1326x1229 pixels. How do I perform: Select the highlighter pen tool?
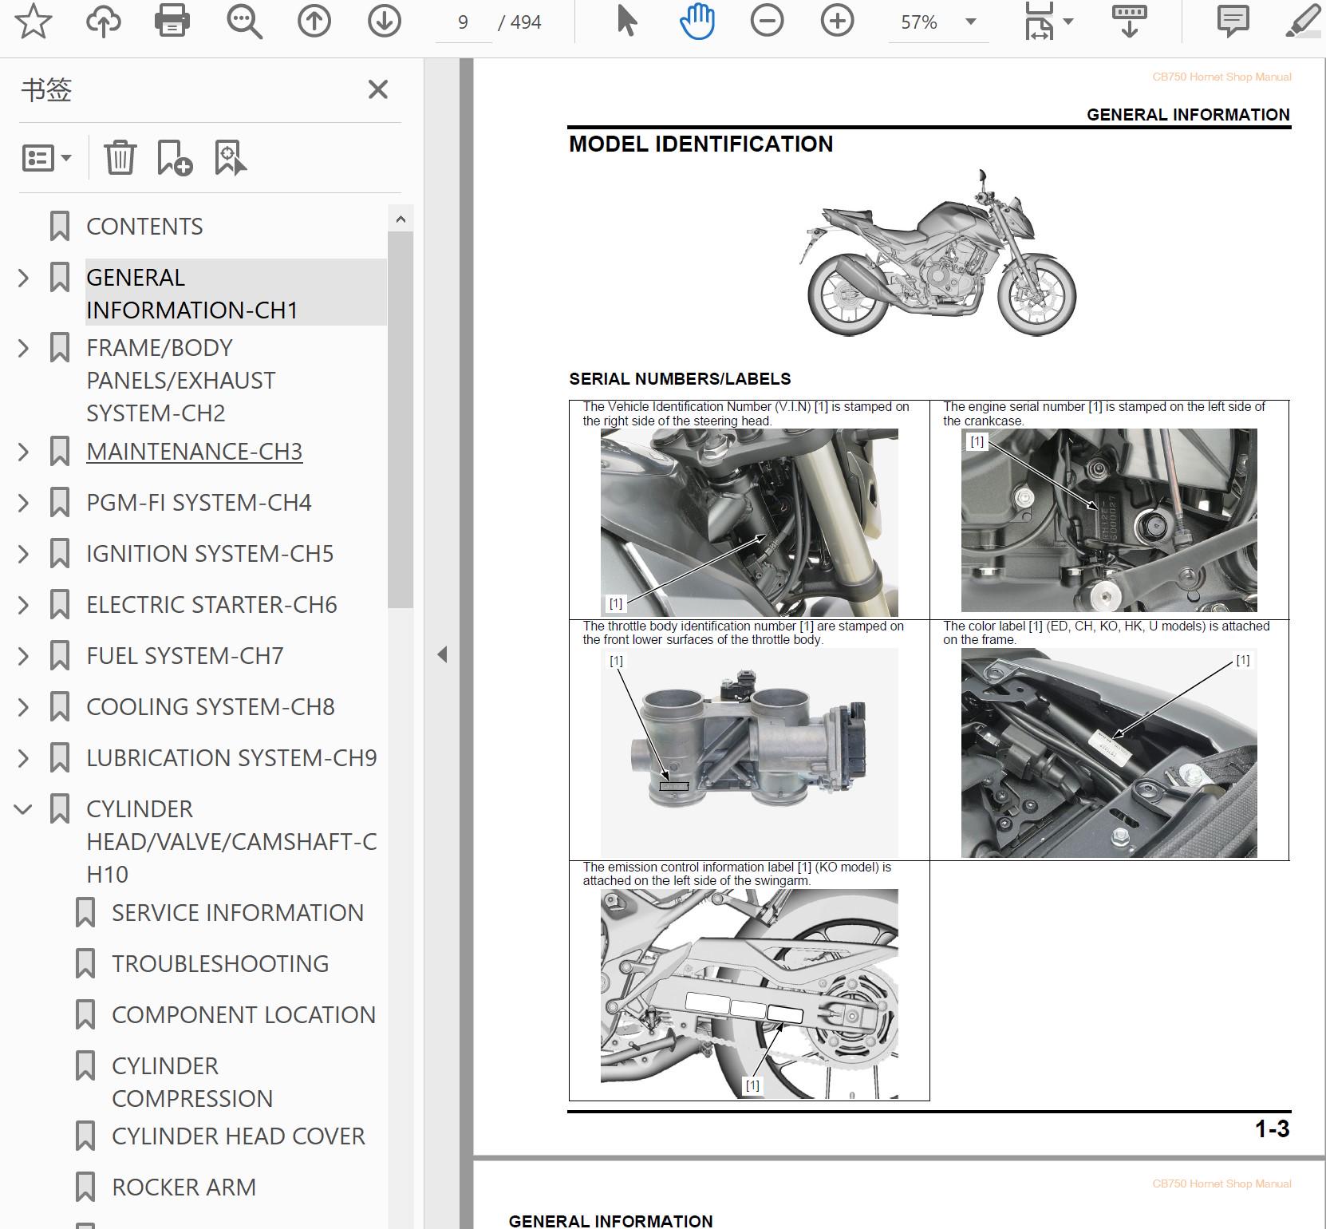[x=1304, y=22]
